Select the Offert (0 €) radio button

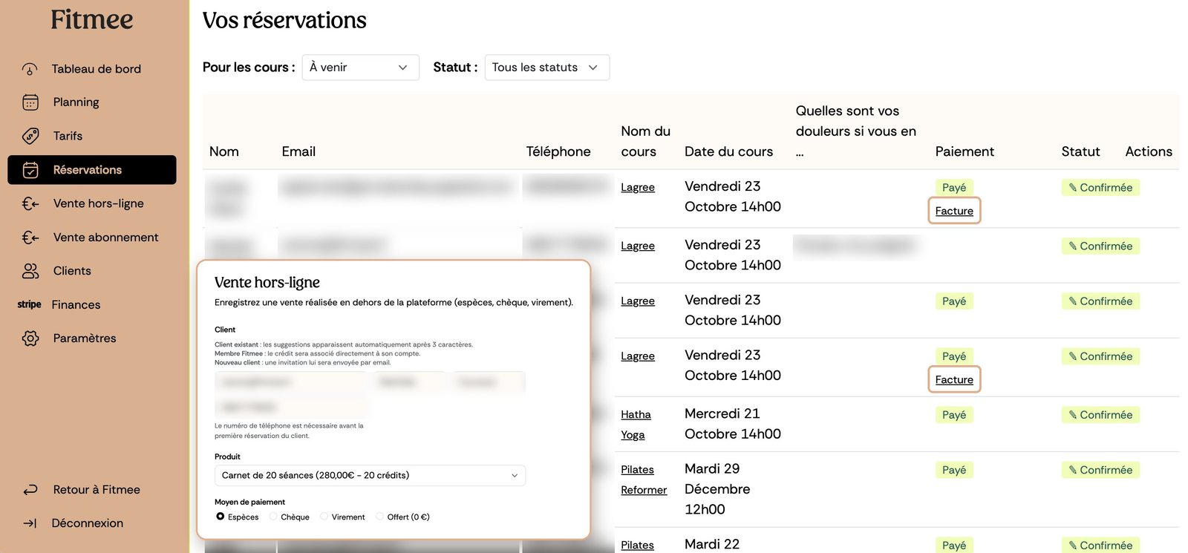pos(379,517)
